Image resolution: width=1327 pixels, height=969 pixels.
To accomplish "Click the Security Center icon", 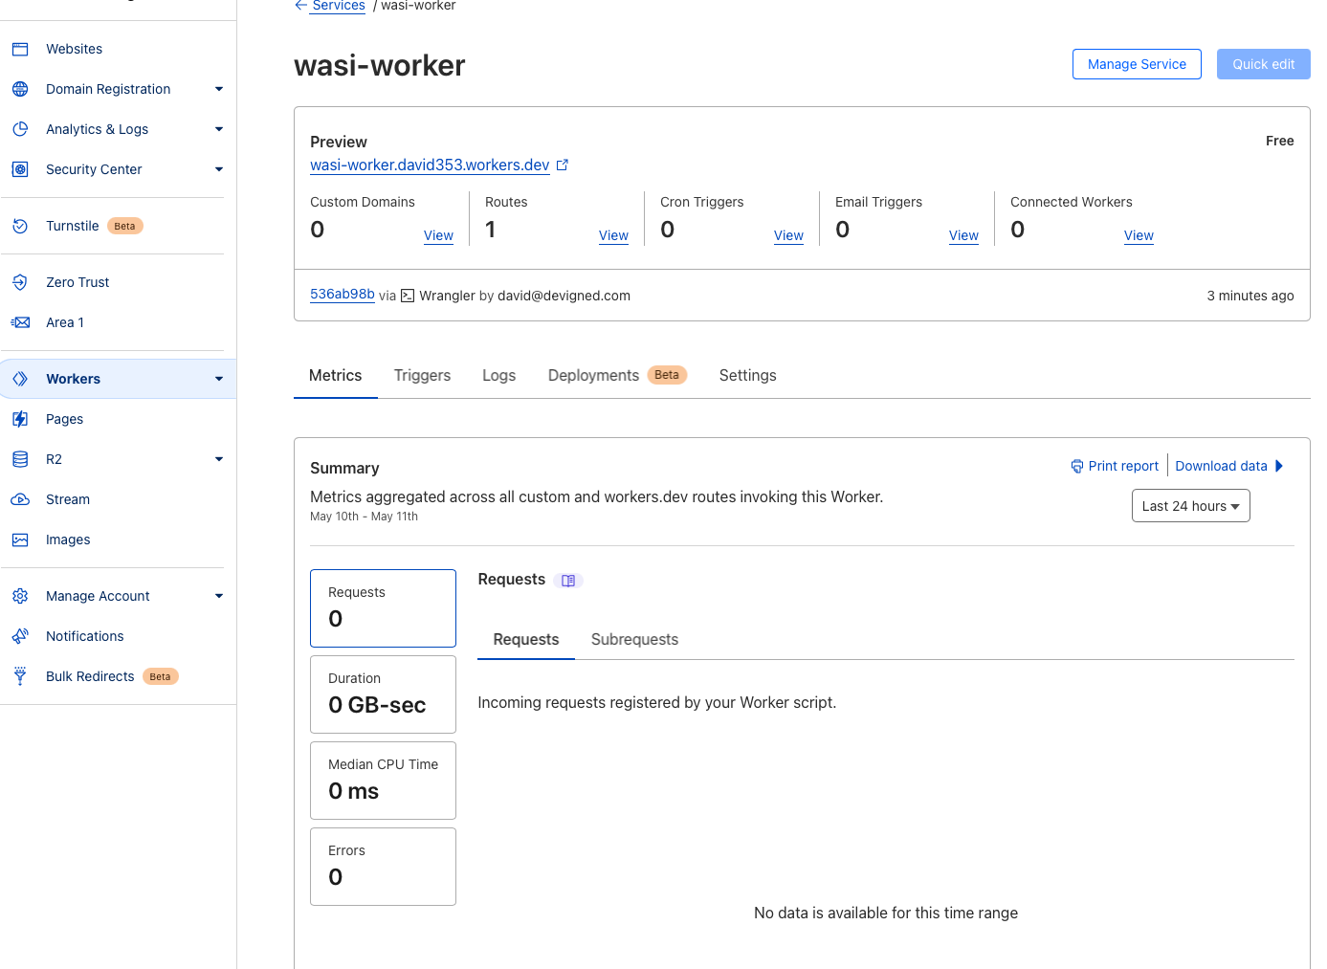I will tap(20, 169).
